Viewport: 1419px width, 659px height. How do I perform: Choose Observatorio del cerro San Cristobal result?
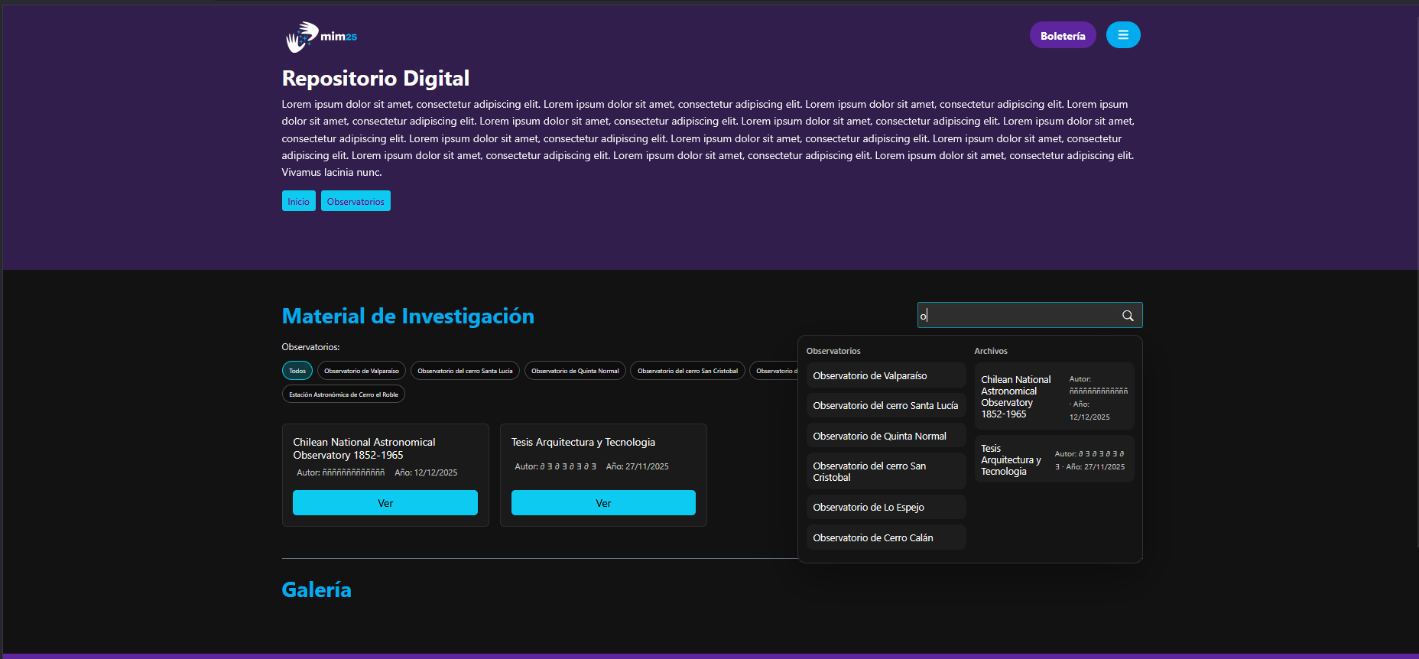click(x=886, y=471)
